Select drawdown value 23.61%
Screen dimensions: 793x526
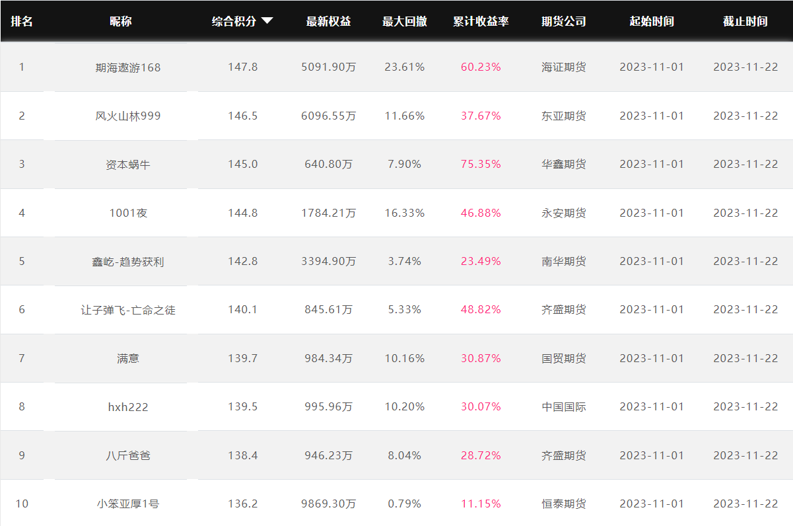[x=405, y=67]
